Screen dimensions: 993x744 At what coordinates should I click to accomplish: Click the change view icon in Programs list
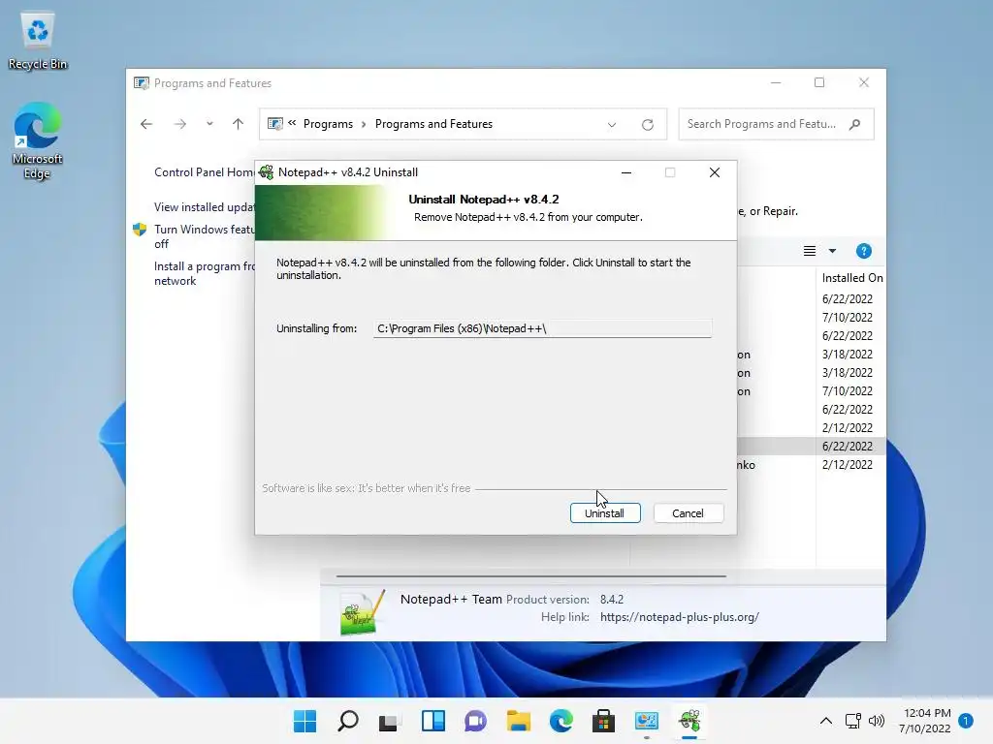810,251
